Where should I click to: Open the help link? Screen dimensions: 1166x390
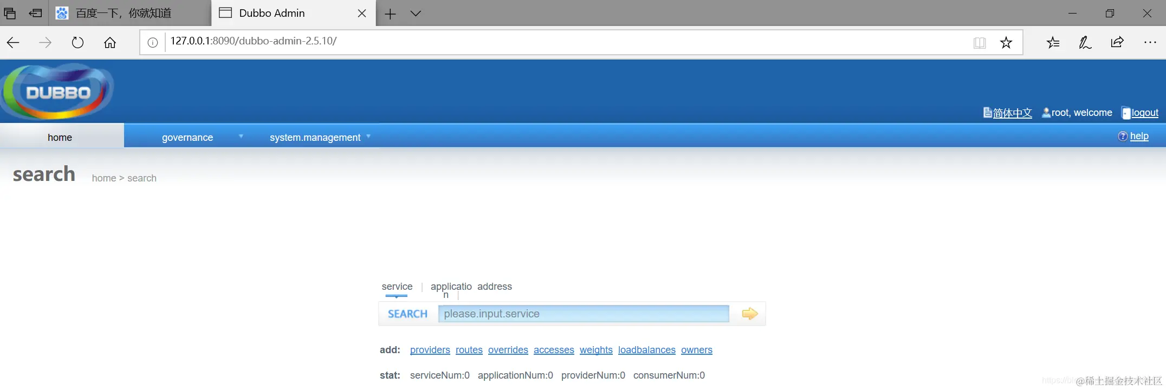1139,136
